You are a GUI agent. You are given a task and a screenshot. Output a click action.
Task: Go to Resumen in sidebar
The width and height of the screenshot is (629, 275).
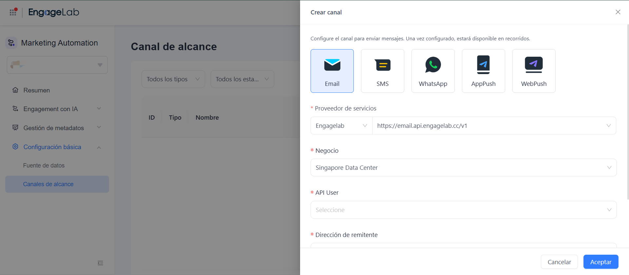coord(36,90)
